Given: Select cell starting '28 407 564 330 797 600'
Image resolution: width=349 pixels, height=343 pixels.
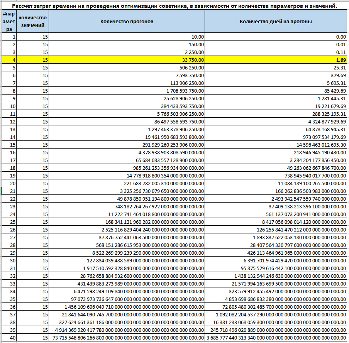Looking at the screenshot, I should click(x=276, y=245).
